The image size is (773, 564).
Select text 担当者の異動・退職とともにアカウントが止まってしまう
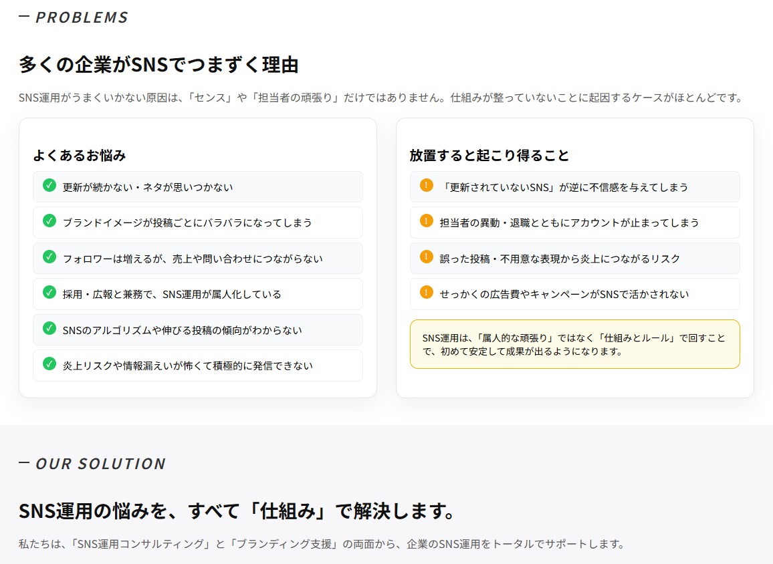(x=570, y=223)
